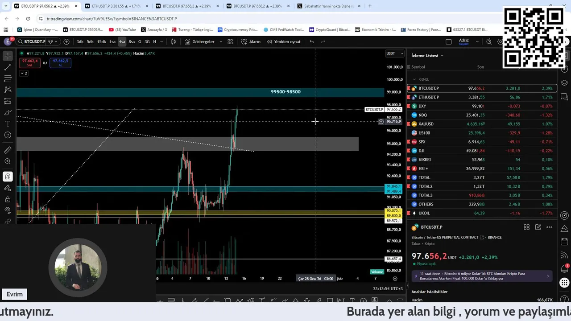Add symbol with the plus compare button
Viewport: 571px width, 321px height.
click(x=66, y=41)
